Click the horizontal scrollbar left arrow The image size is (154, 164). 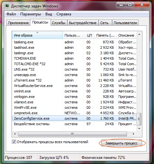click(15, 134)
